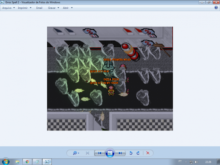Click the Show desktop button
Viewport: 220px width, 165px height.
[x=218, y=162]
